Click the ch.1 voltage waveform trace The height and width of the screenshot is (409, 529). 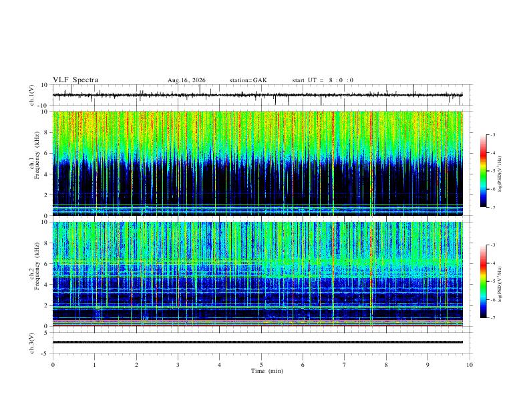pyautogui.click(x=258, y=95)
